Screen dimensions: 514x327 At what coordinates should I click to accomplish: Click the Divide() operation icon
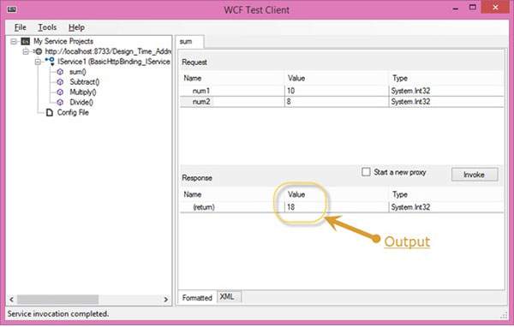60,102
